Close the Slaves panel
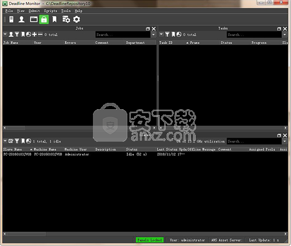The width and height of the screenshot is (291, 246). point(285,136)
